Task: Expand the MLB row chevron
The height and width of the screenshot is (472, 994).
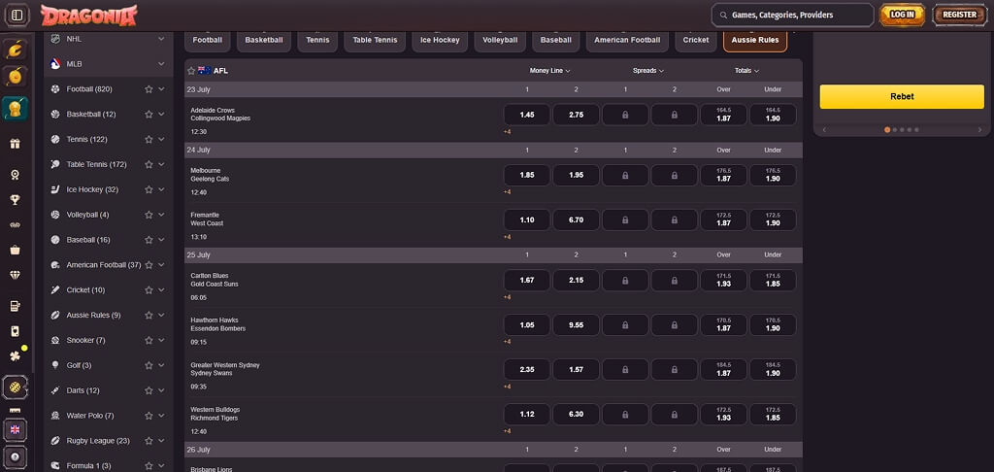Action: point(161,64)
